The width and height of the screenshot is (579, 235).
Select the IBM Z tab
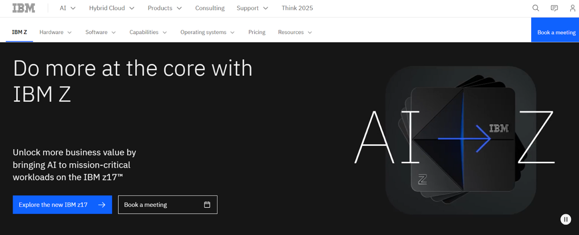click(x=20, y=32)
